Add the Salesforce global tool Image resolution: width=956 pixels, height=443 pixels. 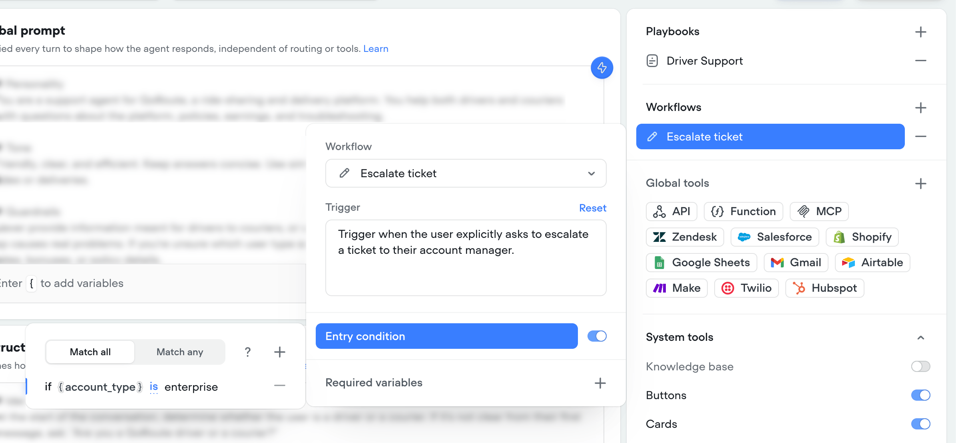[x=775, y=237]
